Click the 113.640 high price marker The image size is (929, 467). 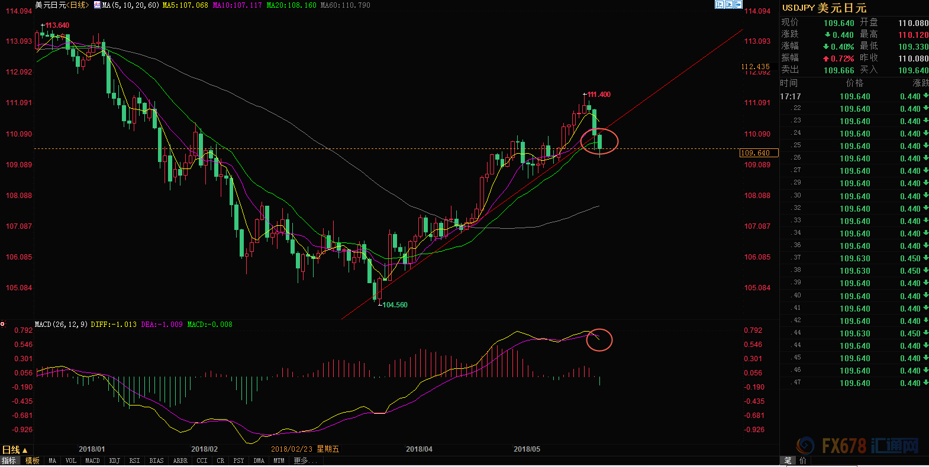57,25
